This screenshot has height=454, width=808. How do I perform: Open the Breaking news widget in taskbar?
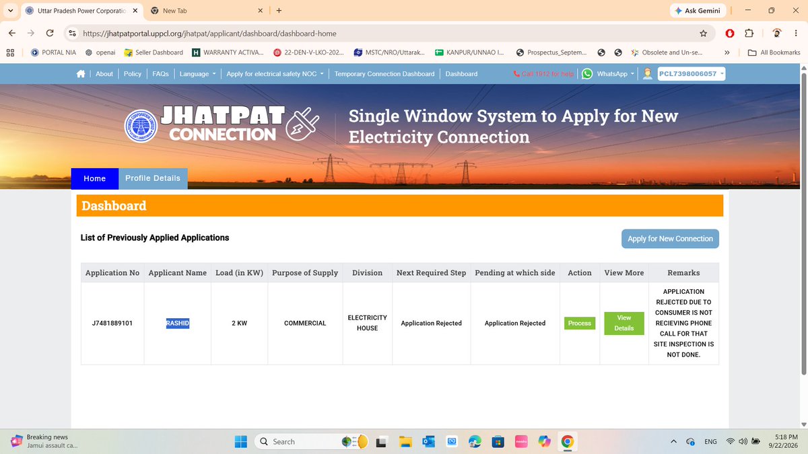point(44,441)
